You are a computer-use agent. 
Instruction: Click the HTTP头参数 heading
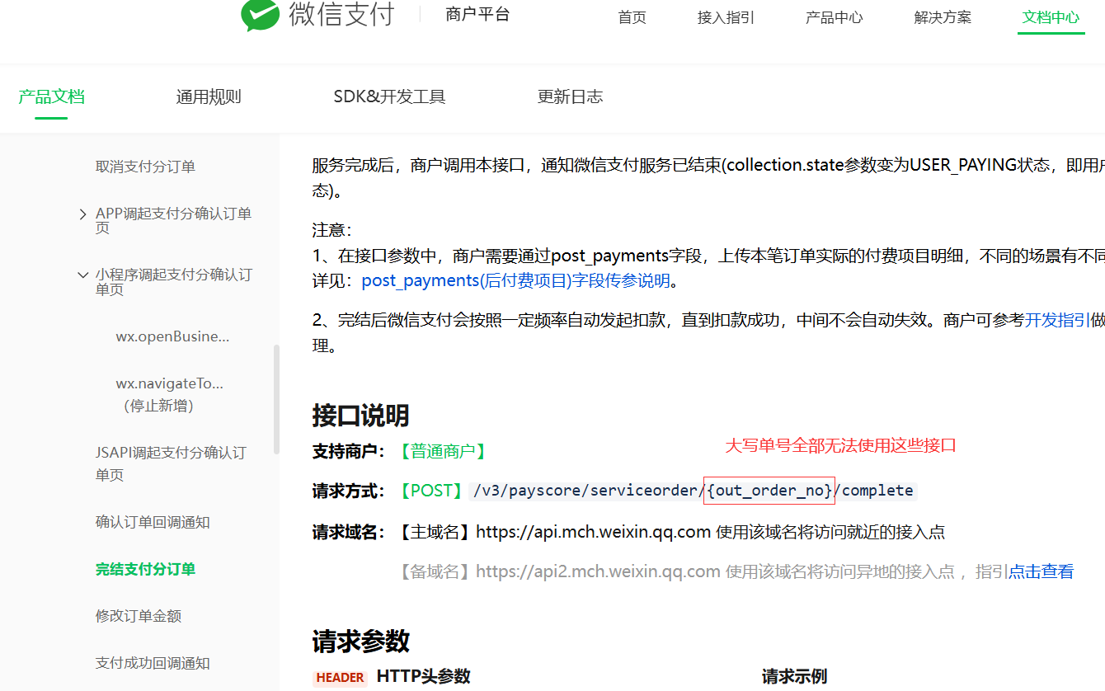click(423, 676)
